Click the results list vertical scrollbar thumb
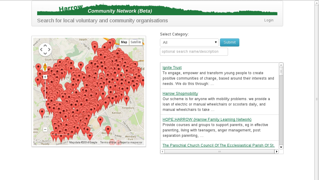Viewport: 319px width, 180px height. point(281,71)
